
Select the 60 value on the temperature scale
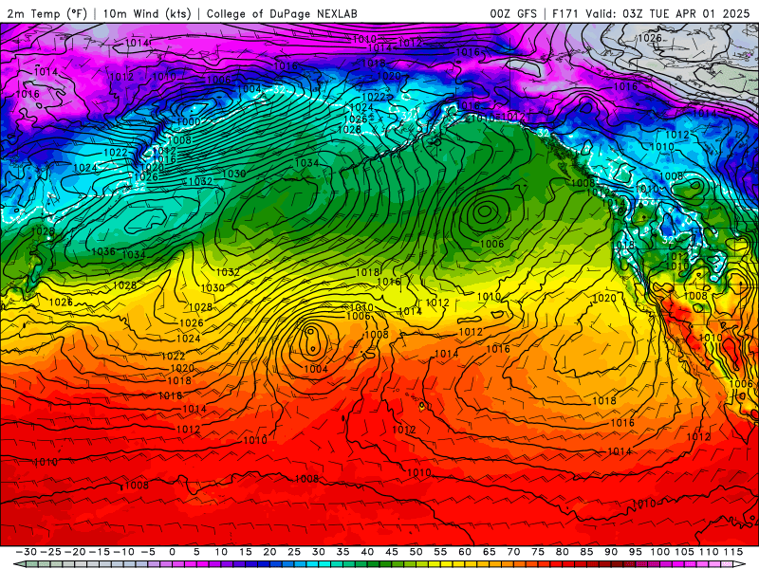point(465,552)
